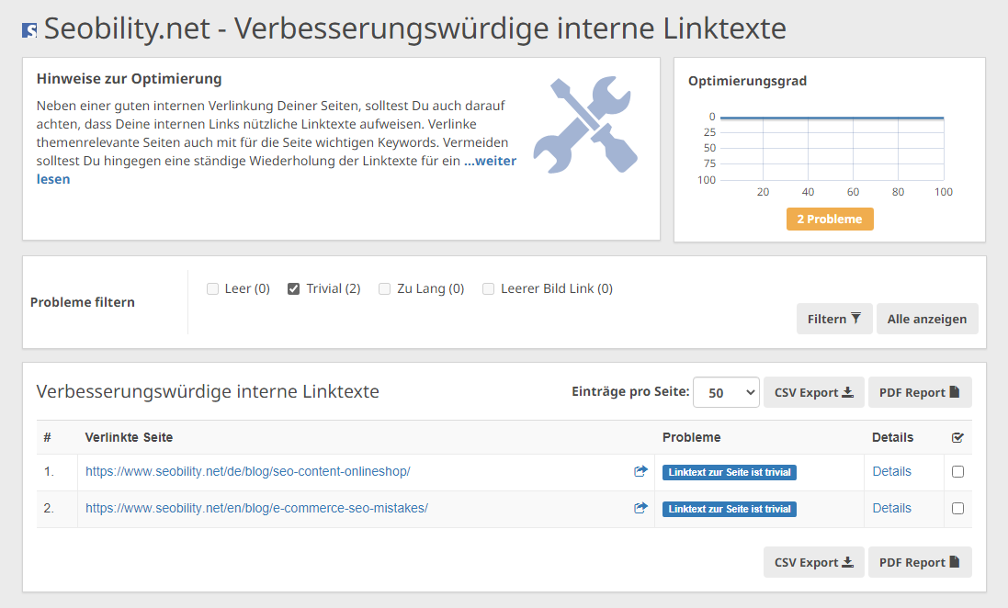Image resolution: width=1008 pixels, height=608 pixels.
Task: Click 'Linktext zur Seite ist trivial' badge in row 1
Action: coord(730,472)
